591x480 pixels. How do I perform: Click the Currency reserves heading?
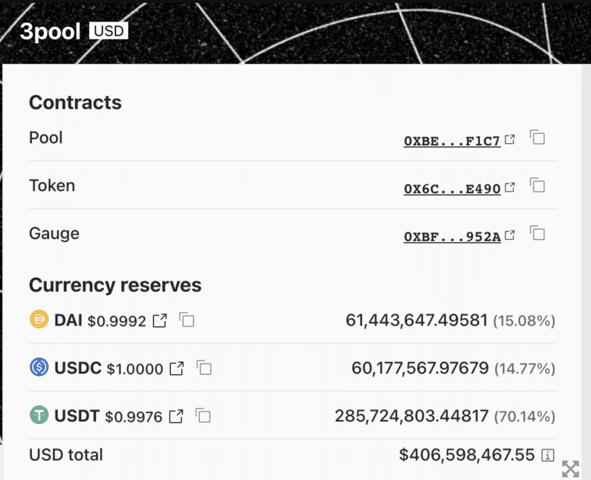(x=115, y=285)
